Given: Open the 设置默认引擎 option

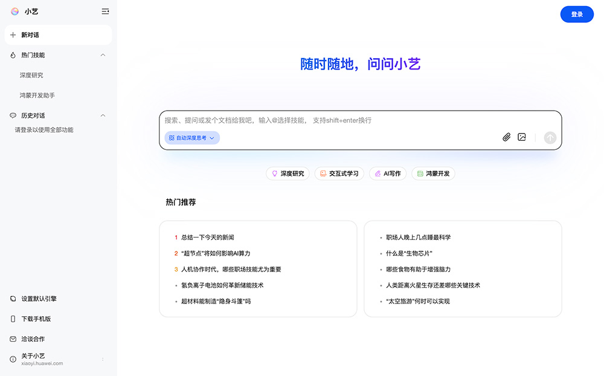Looking at the screenshot, I should (x=39, y=299).
